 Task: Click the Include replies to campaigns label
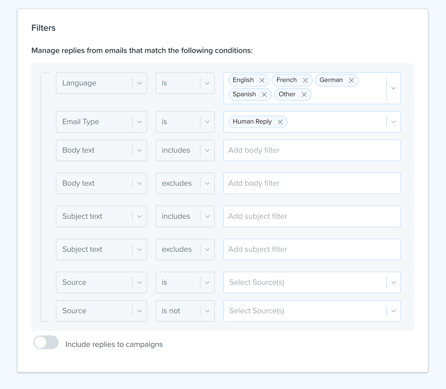tap(114, 344)
